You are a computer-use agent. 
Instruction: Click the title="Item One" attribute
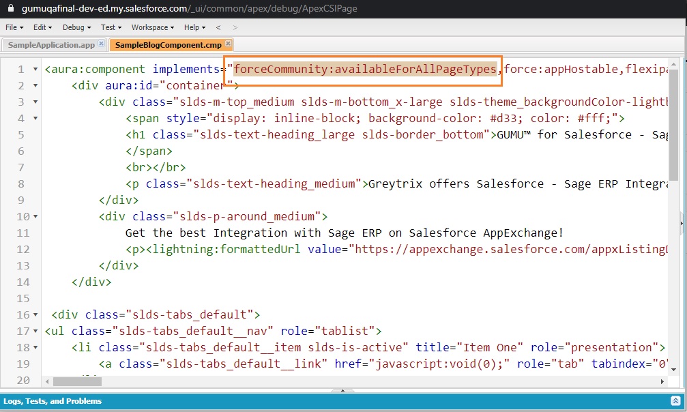pyautogui.click(x=469, y=348)
